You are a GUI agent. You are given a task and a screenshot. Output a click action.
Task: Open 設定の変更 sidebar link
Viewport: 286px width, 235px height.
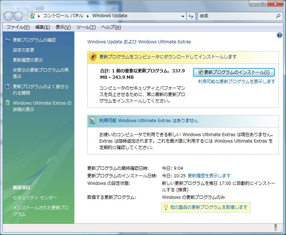(x=24, y=50)
